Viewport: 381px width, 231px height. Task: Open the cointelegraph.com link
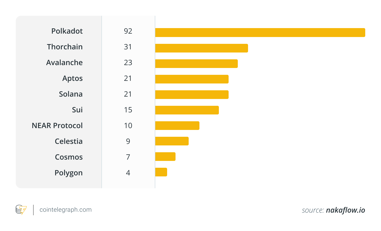[65, 210]
